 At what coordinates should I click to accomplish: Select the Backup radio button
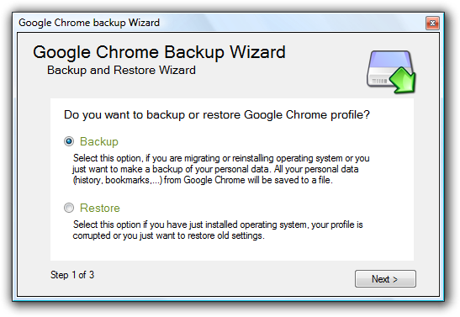(69, 141)
